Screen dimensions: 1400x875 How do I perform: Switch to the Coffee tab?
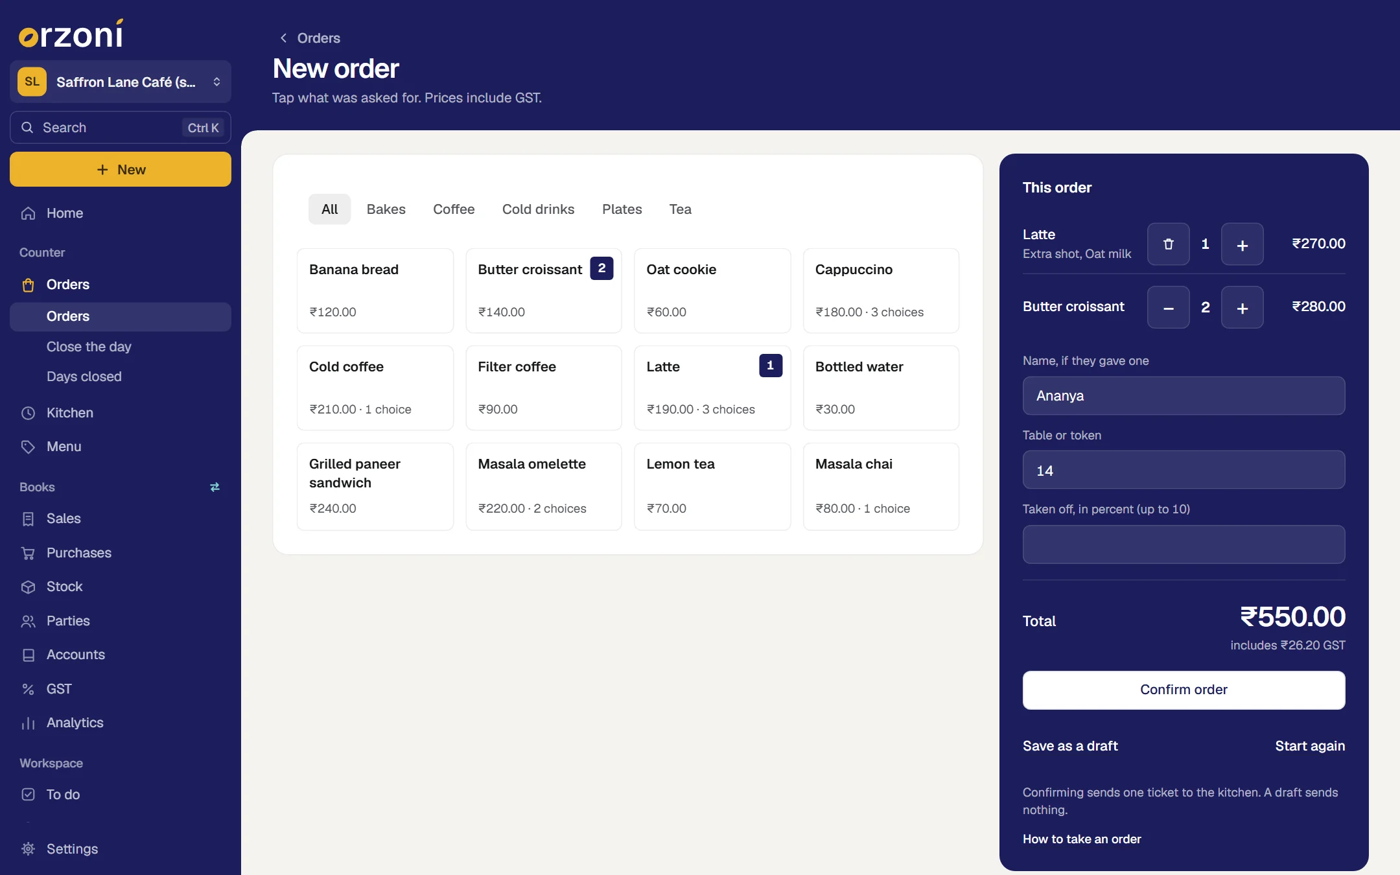tap(454, 209)
